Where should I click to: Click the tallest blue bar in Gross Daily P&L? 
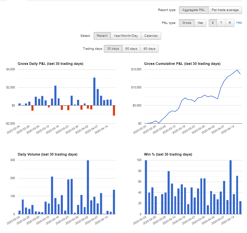(94, 91)
